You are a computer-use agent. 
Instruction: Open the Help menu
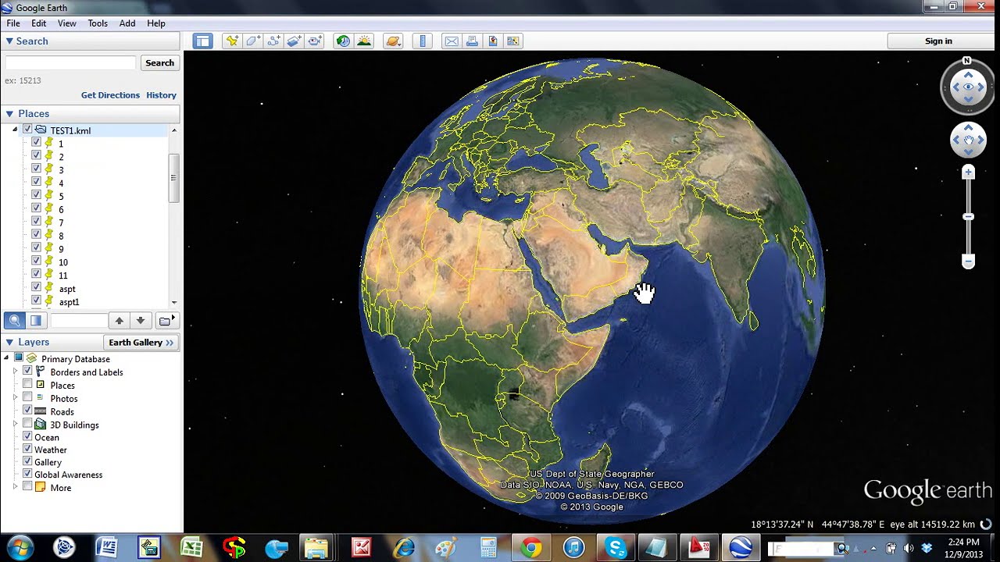pyautogui.click(x=156, y=23)
